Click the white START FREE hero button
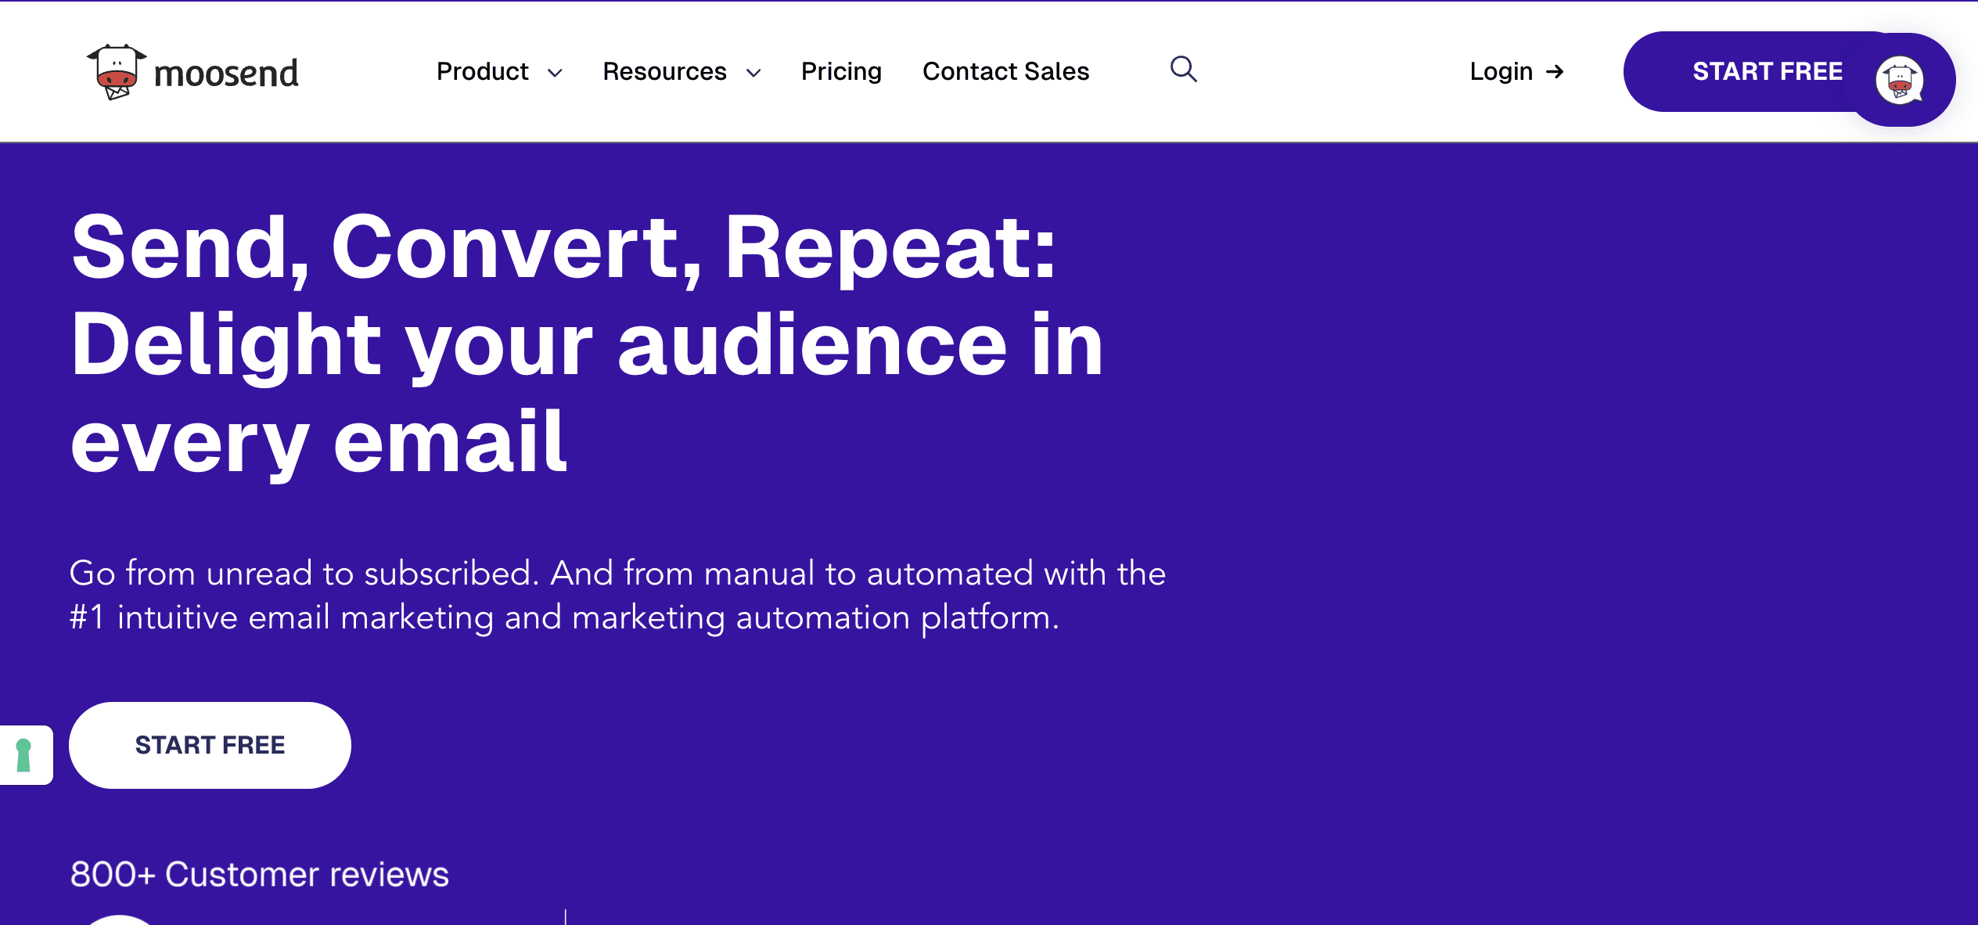The width and height of the screenshot is (1978, 925). [x=210, y=745]
